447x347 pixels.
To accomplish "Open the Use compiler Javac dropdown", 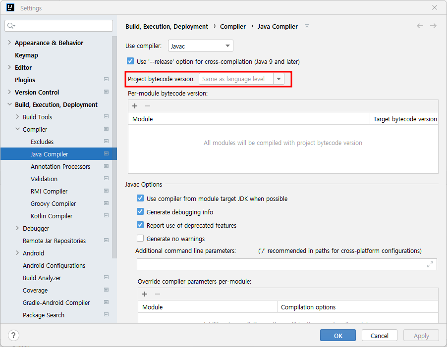I will [201, 46].
